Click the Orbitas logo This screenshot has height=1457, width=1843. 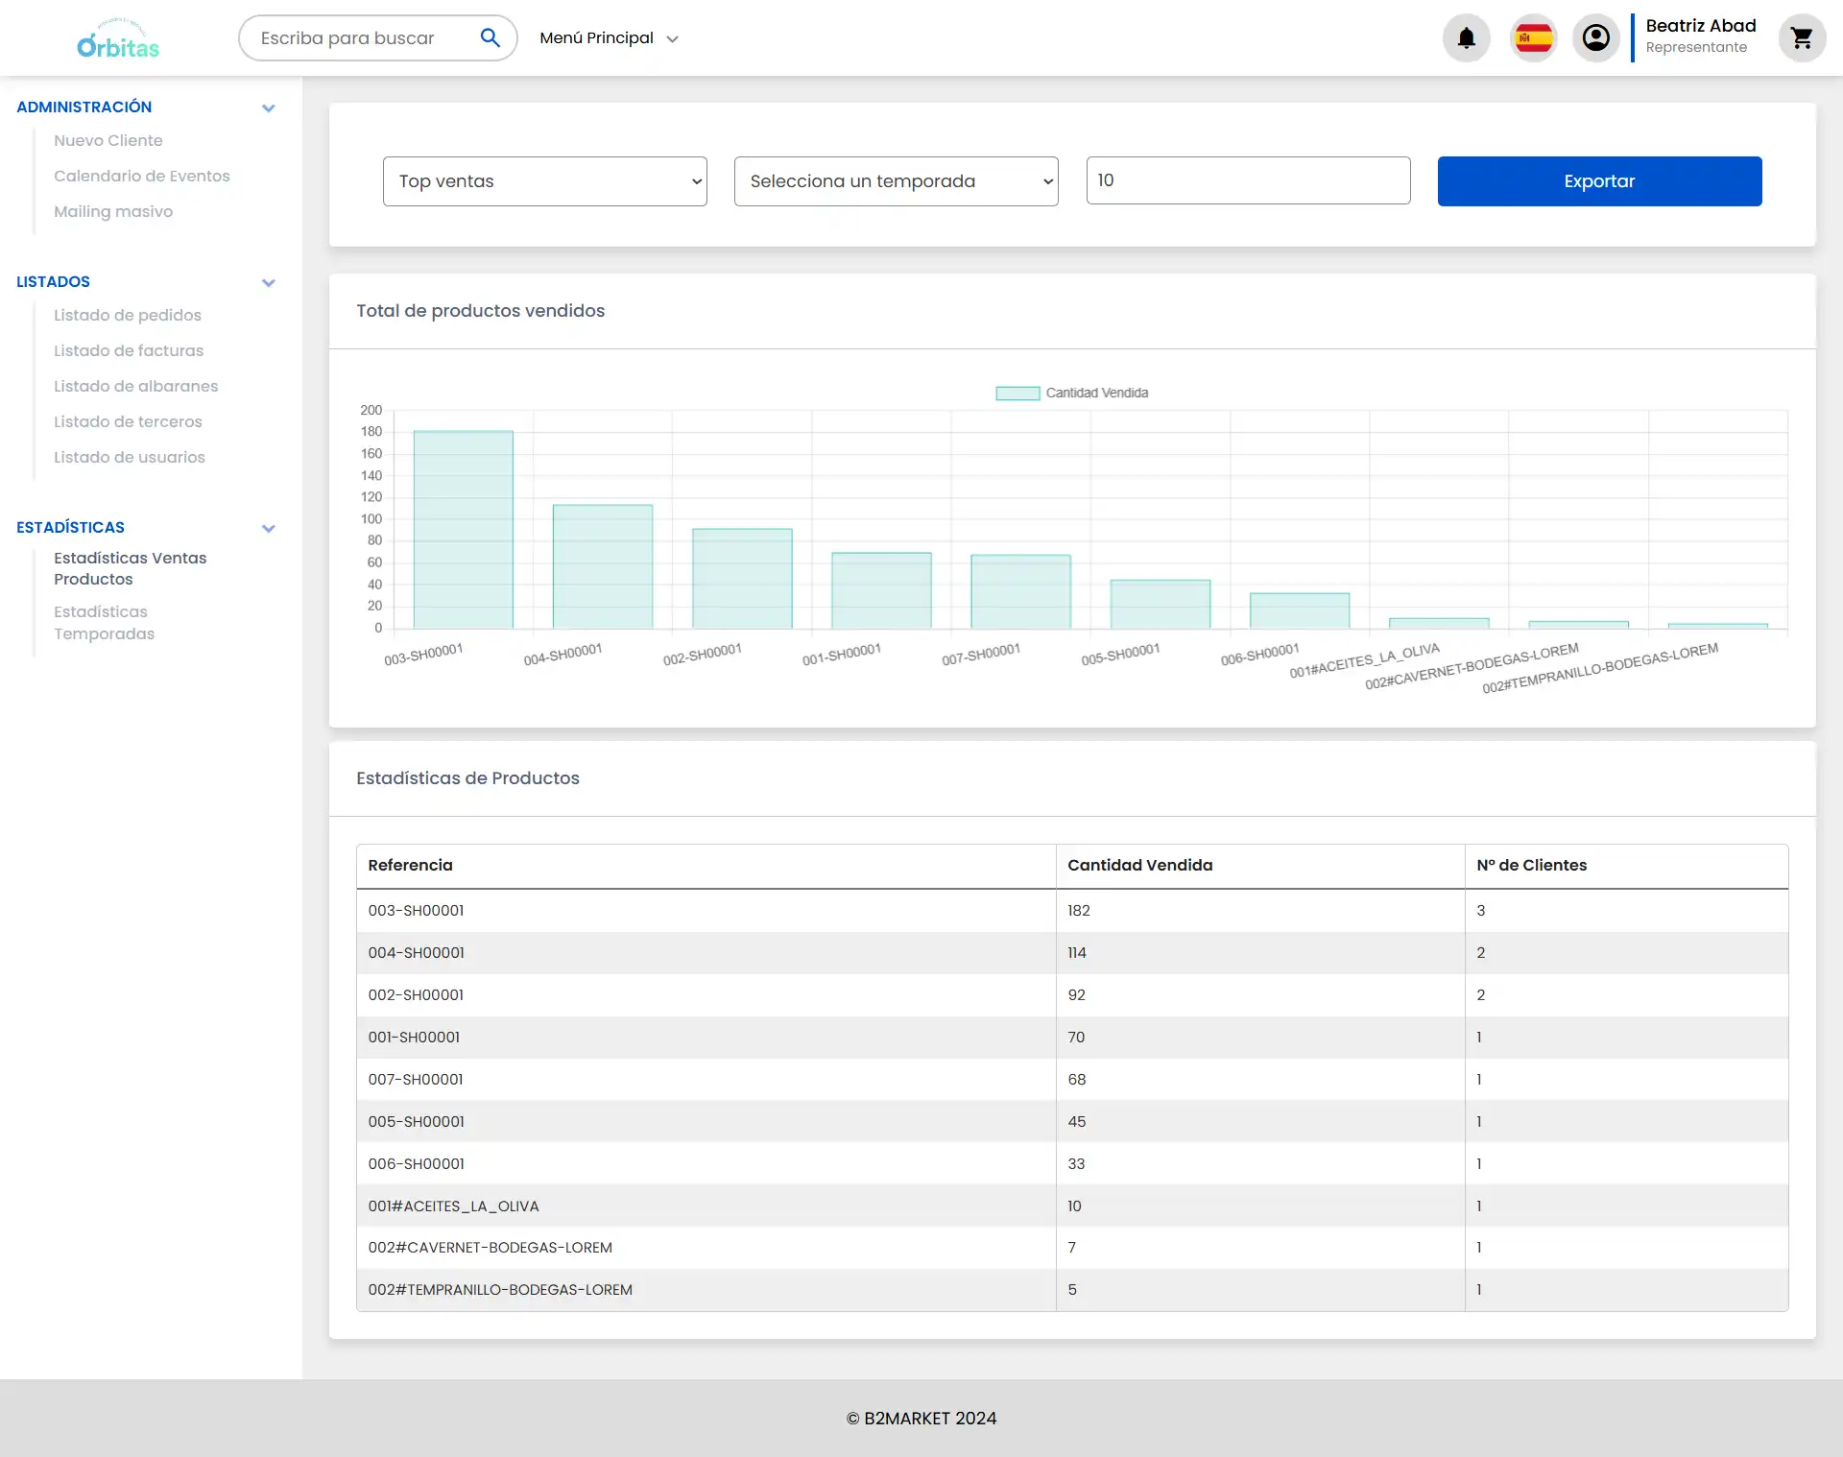pos(118,38)
